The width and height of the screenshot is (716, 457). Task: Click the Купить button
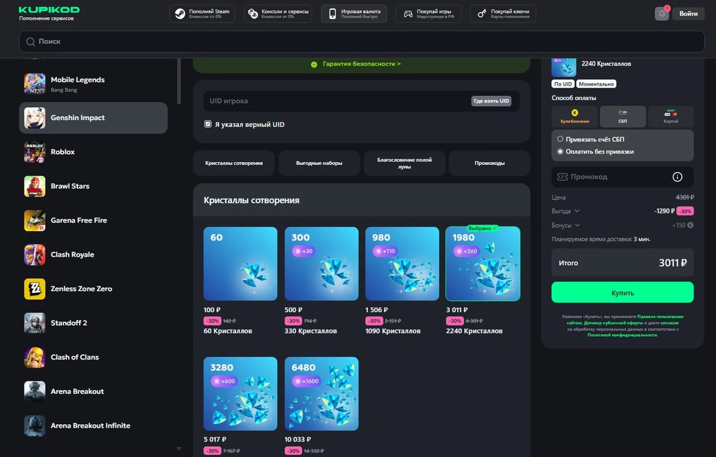point(622,293)
